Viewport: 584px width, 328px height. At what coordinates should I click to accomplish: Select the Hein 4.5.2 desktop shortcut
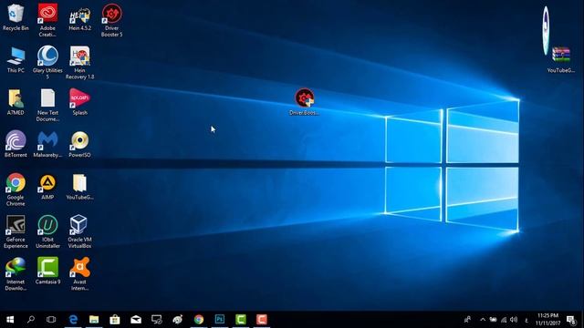point(79,17)
